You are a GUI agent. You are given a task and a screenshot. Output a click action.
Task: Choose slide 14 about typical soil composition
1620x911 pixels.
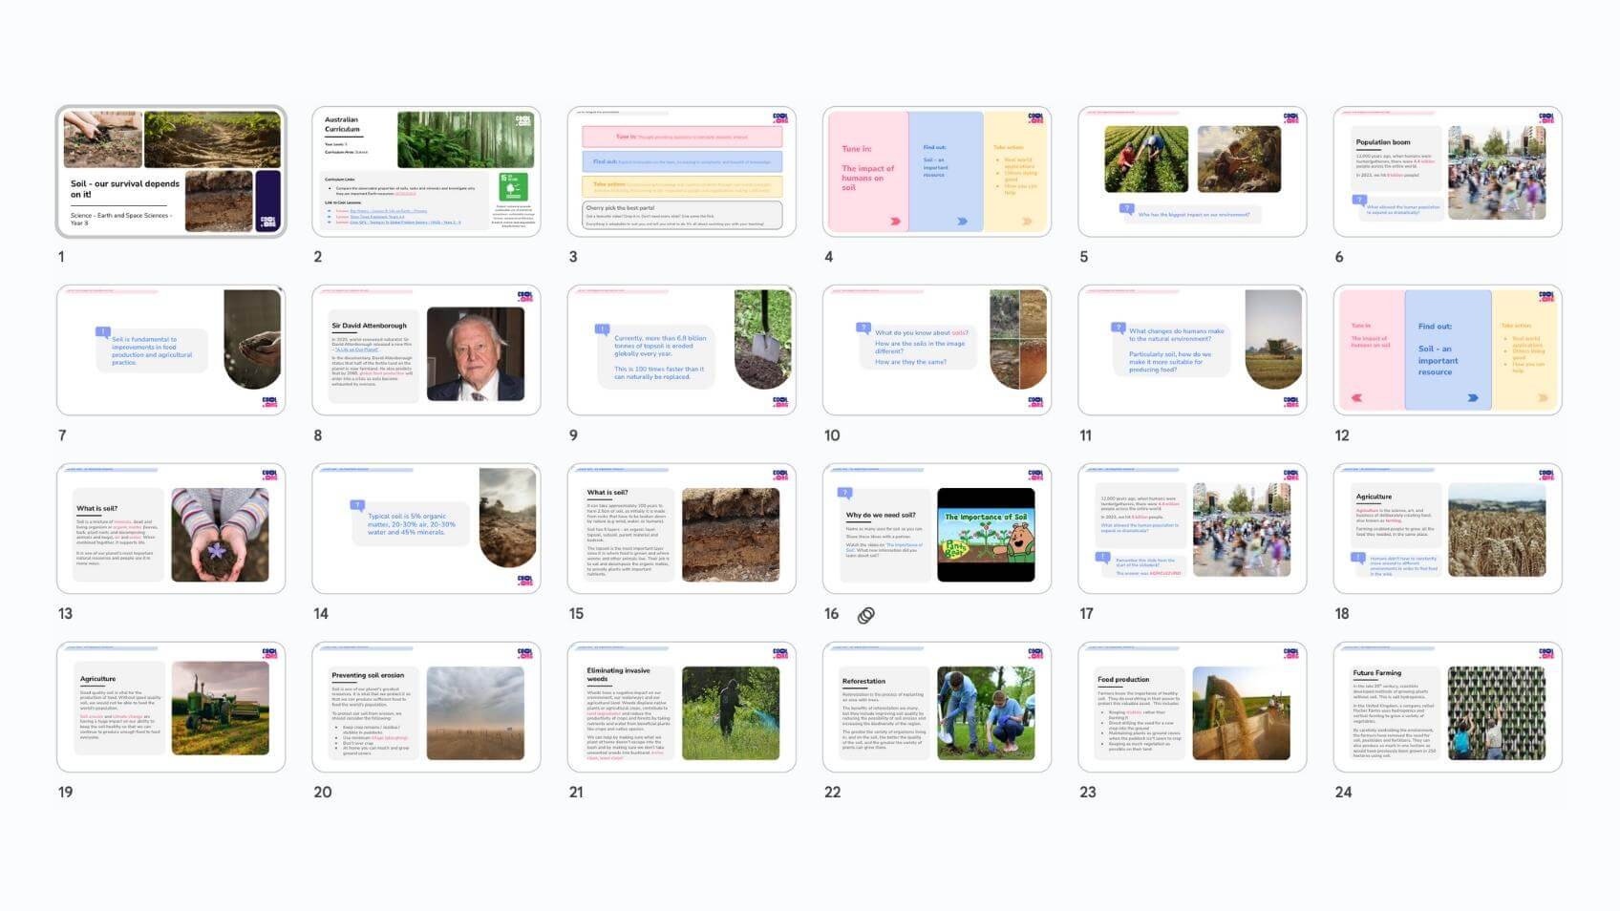[x=426, y=529]
